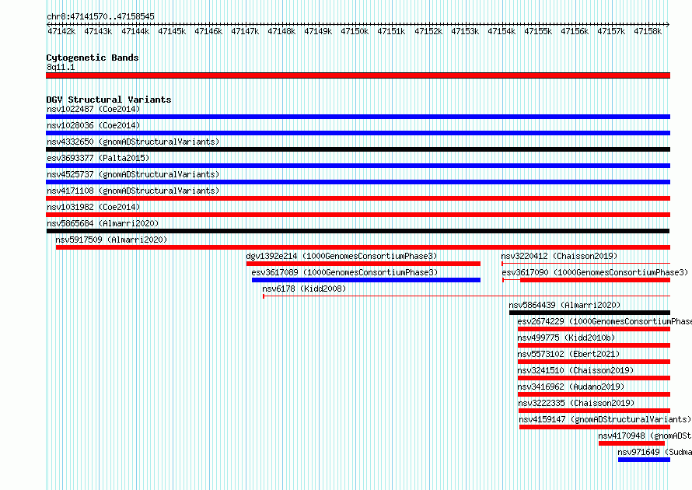This screenshot has width=692, height=490.
Task: Select the red bar of nsv499775
Action: (x=594, y=345)
